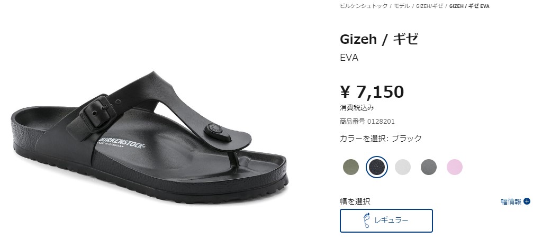Click the Gizeh / ギゼ product title

378,39
